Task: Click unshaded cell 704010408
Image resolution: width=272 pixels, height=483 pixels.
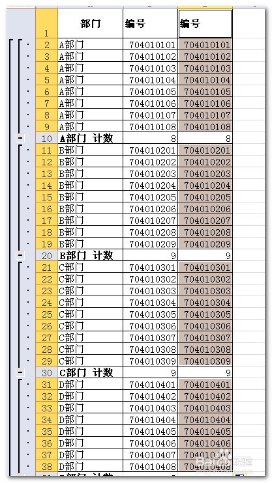Action: click(x=151, y=466)
